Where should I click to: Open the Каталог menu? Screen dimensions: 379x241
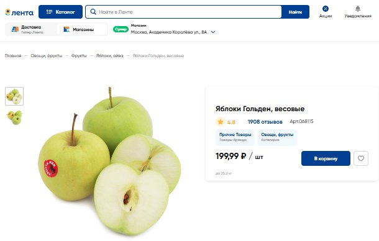tap(60, 12)
